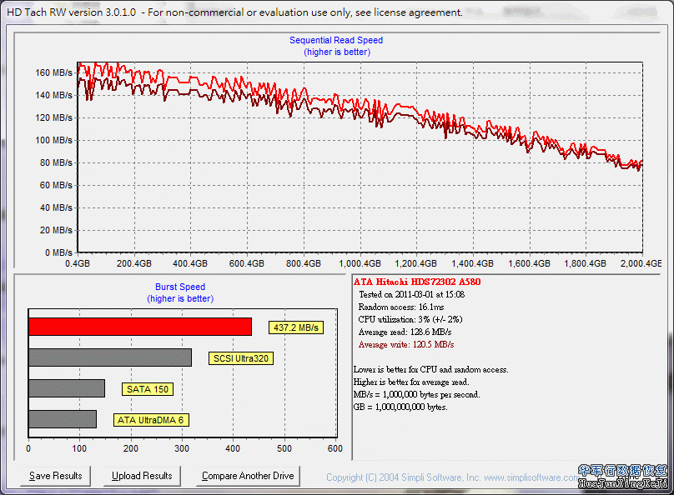Select the ATA Hitachi HDS72302 A580 drive name
This screenshot has width=674, height=495.
[416, 282]
